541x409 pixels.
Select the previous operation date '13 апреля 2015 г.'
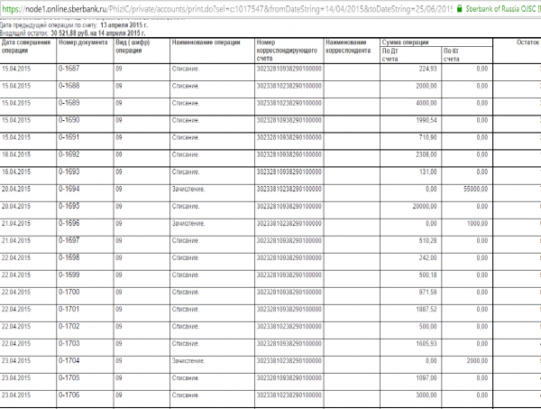124,25
